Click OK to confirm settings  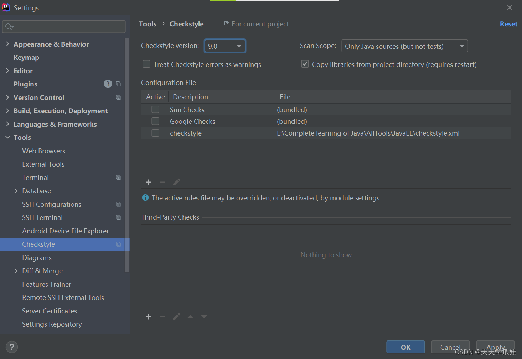(405, 347)
